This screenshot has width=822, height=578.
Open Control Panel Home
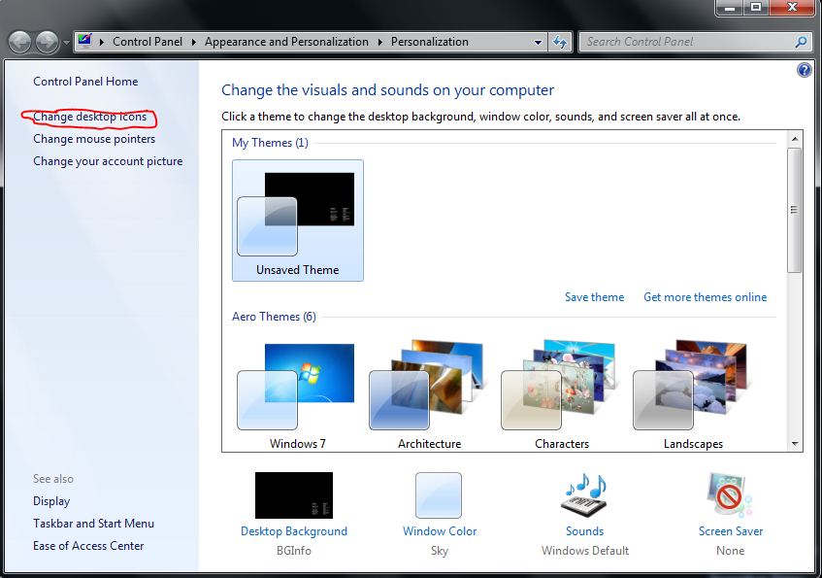click(85, 82)
